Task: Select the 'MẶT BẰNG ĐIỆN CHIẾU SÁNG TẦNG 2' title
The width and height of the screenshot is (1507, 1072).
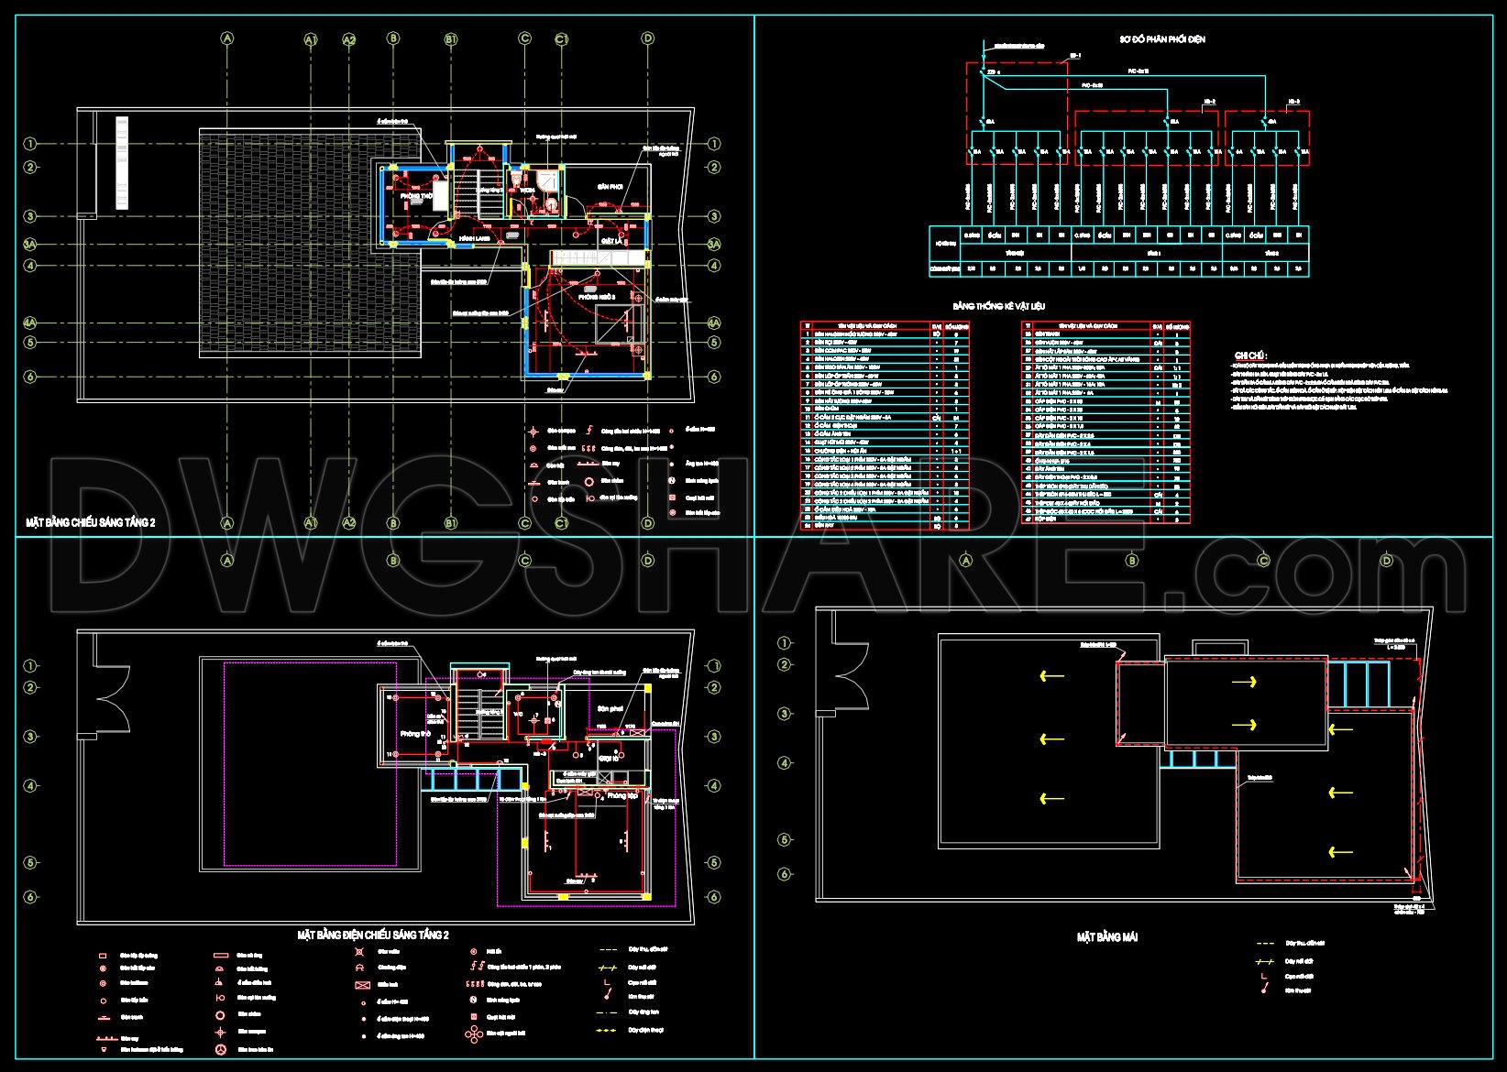Action: pyautogui.click(x=373, y=935)
